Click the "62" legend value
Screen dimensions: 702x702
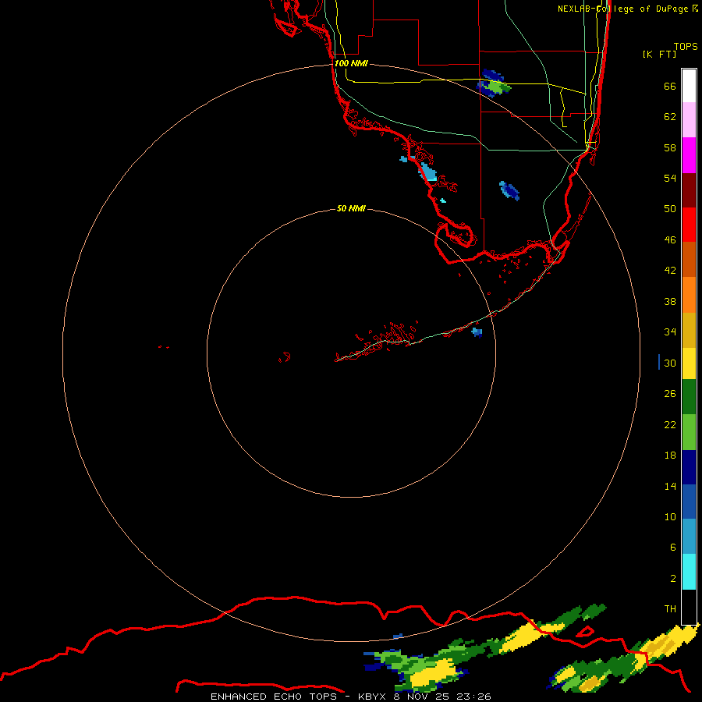pos(670,117)
